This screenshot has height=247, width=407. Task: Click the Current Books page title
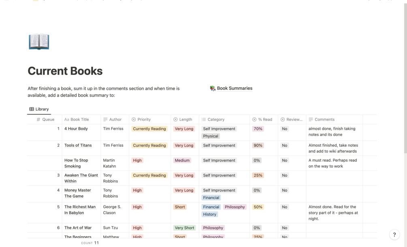(65, 71)
